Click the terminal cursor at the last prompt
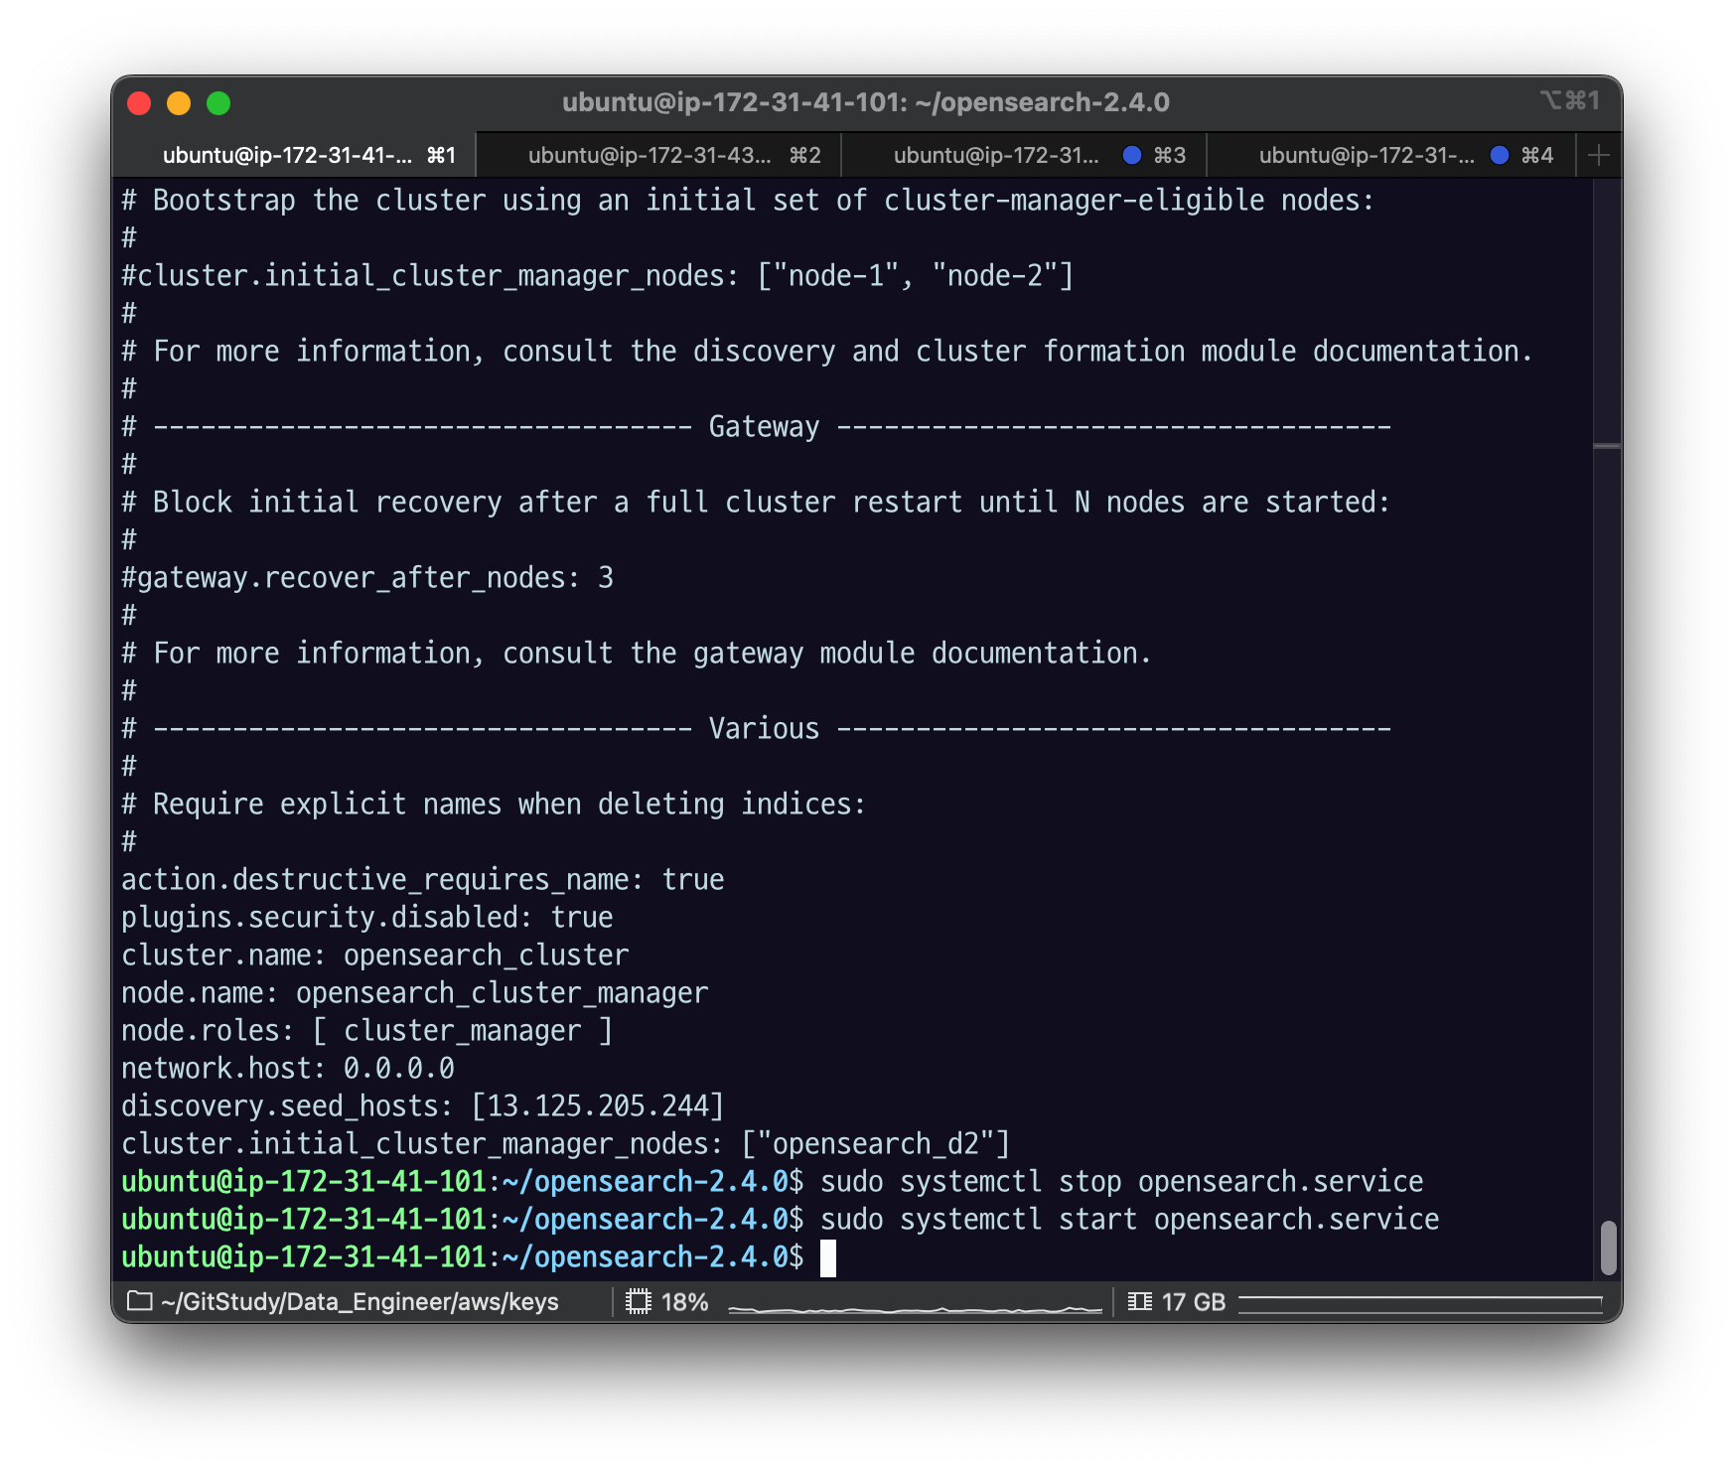Screen dimensions: 1734x1470 click(x=828, y=1257)
